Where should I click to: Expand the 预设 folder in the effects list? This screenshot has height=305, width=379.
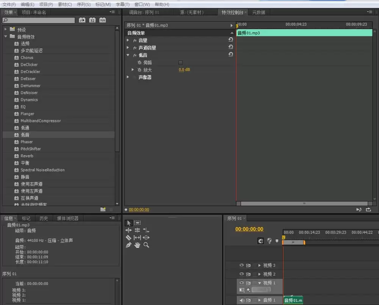click(6, 29)
